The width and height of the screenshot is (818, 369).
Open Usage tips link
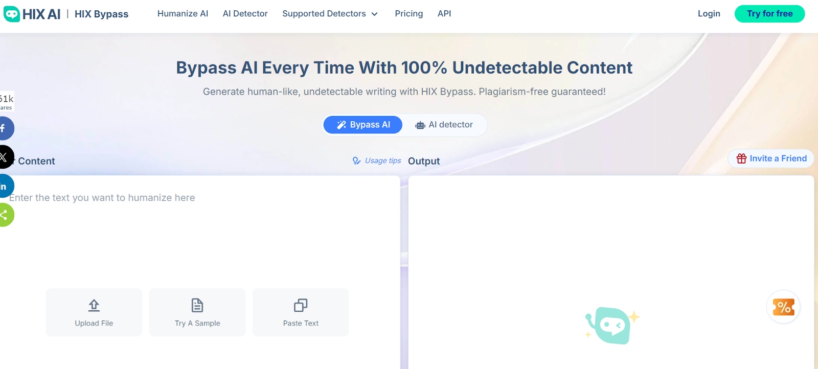377,160
